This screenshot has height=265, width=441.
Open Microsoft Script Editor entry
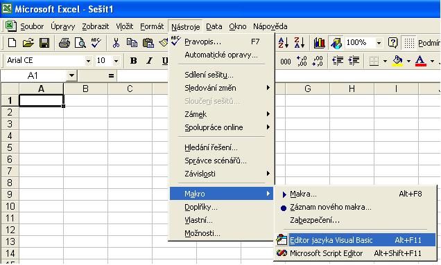(x=355, y=253)
